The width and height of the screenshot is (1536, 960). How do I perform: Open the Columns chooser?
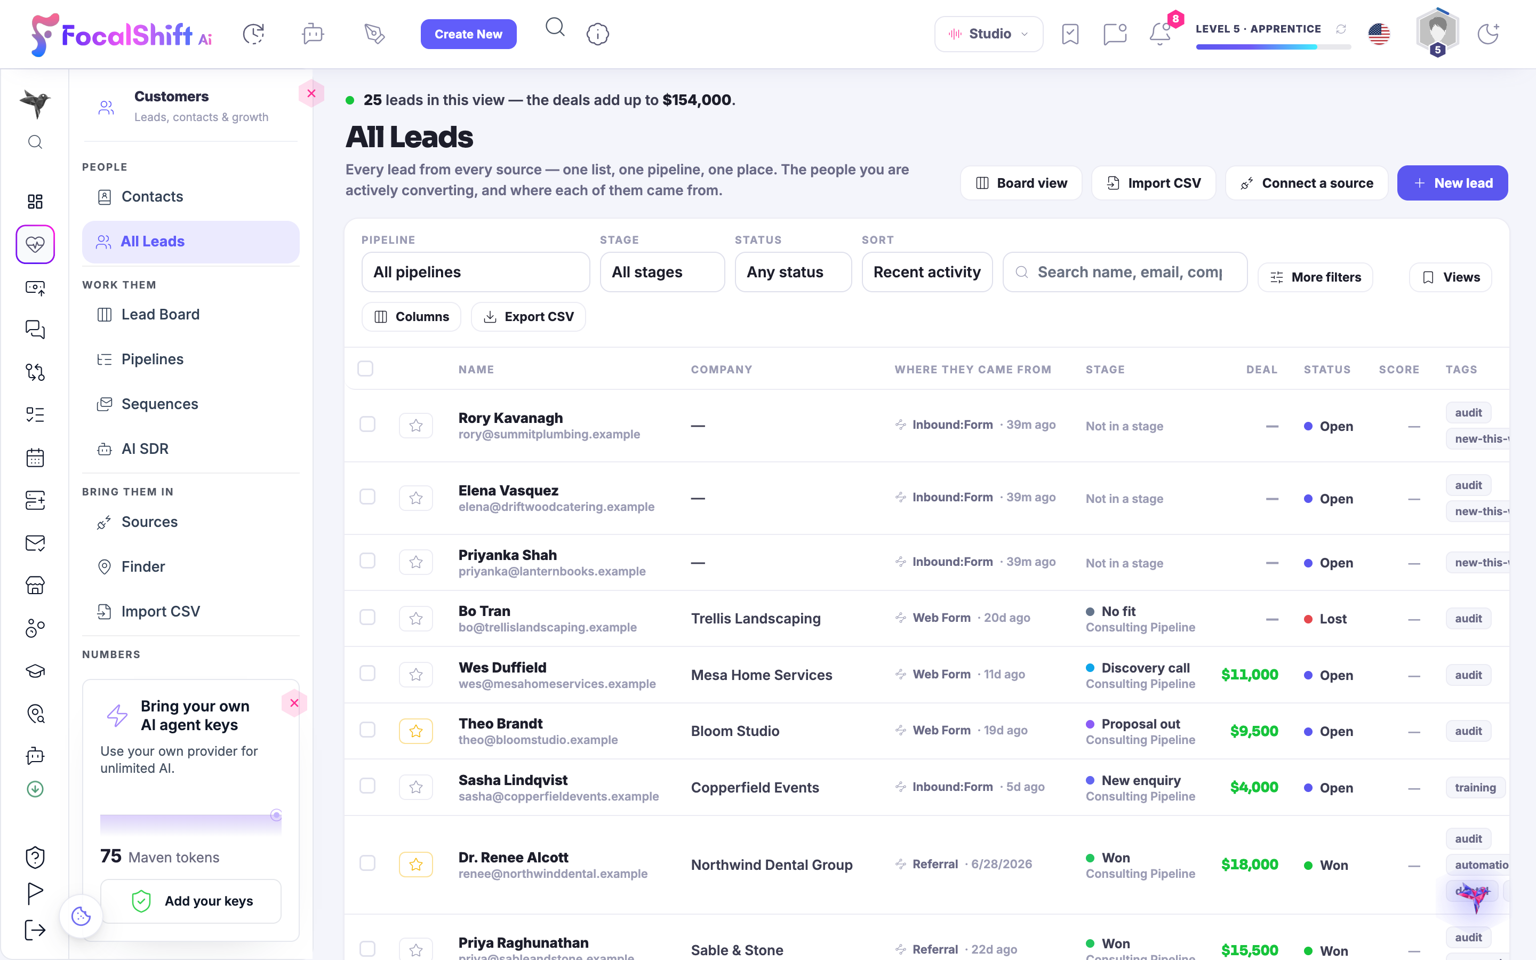411,316
